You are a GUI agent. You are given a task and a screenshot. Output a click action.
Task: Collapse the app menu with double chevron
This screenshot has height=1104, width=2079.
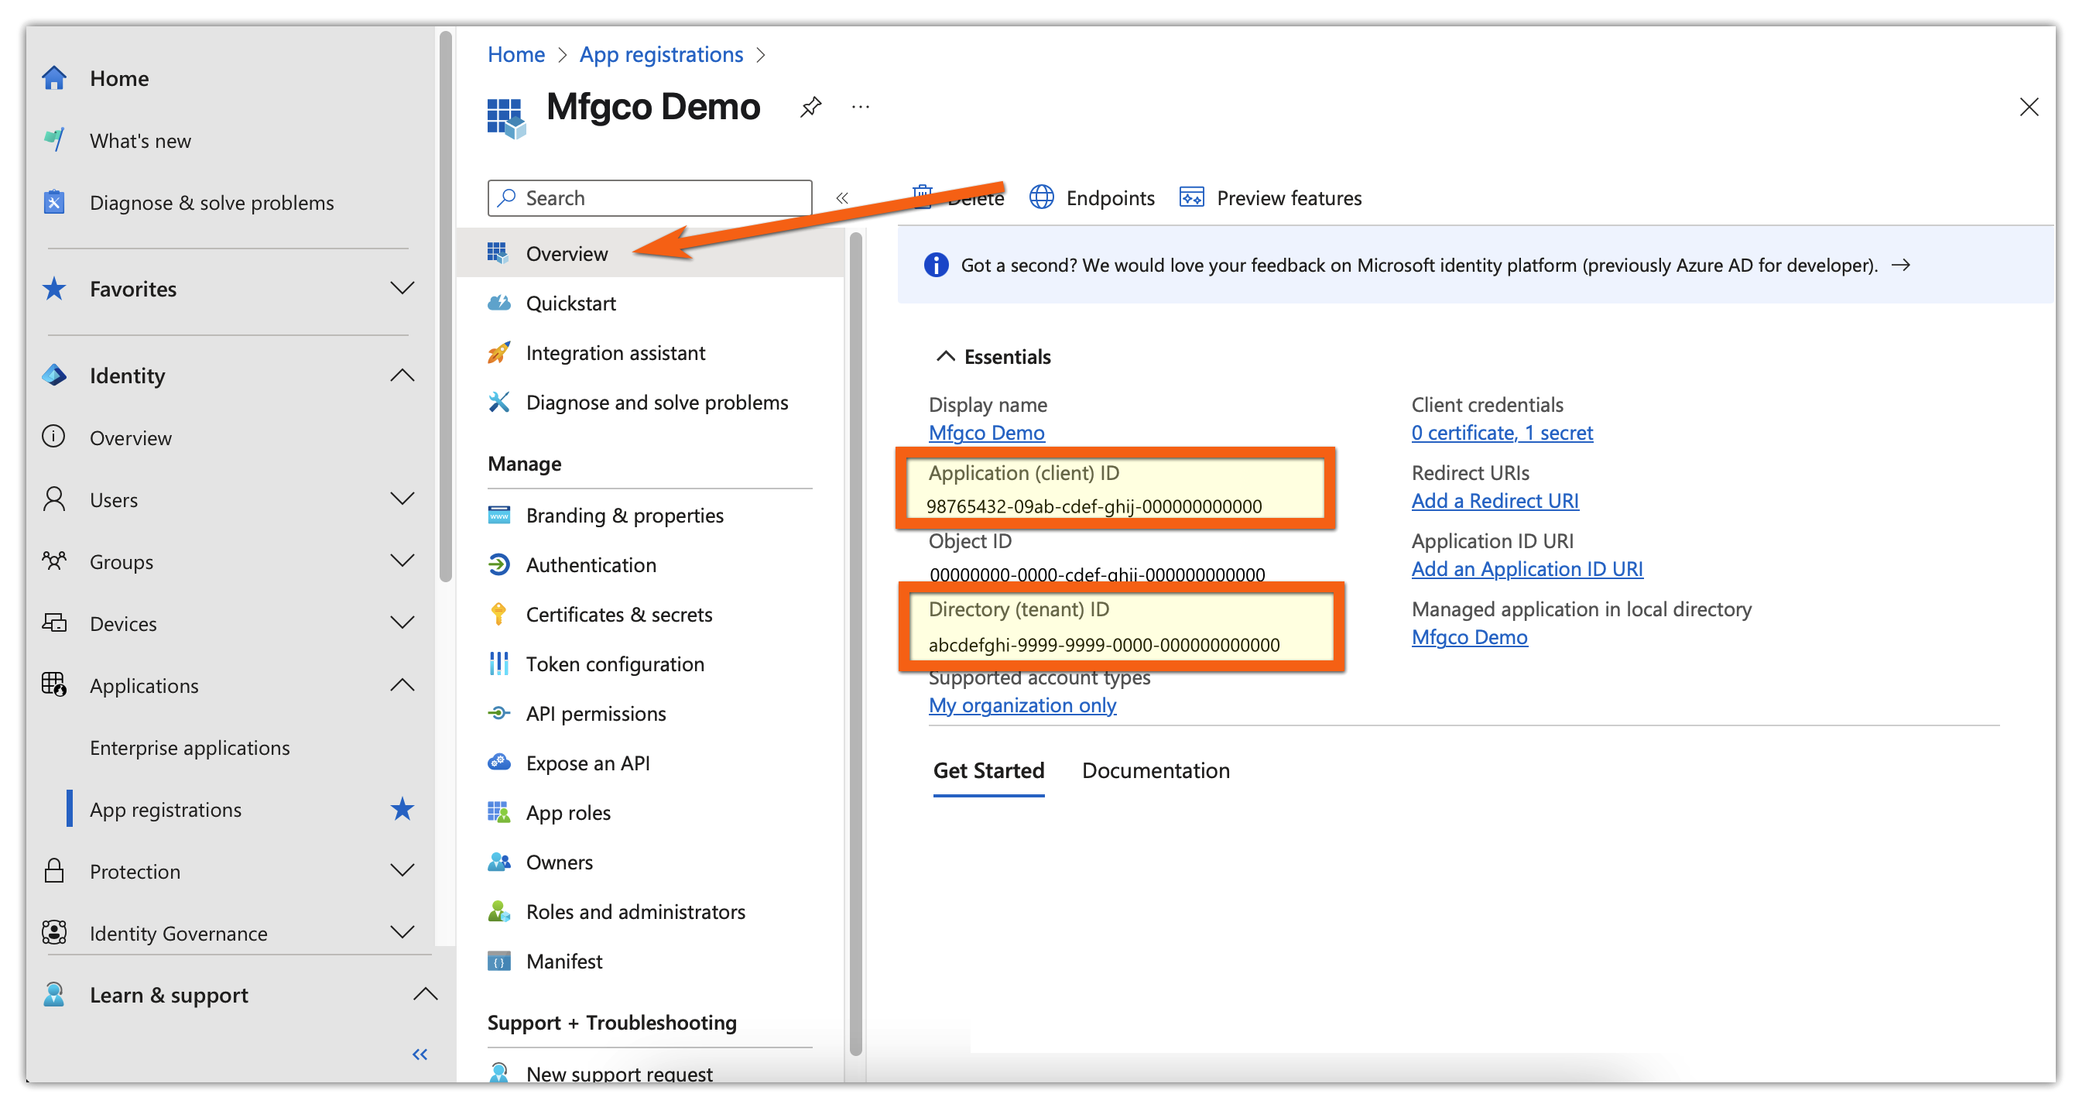842,197
